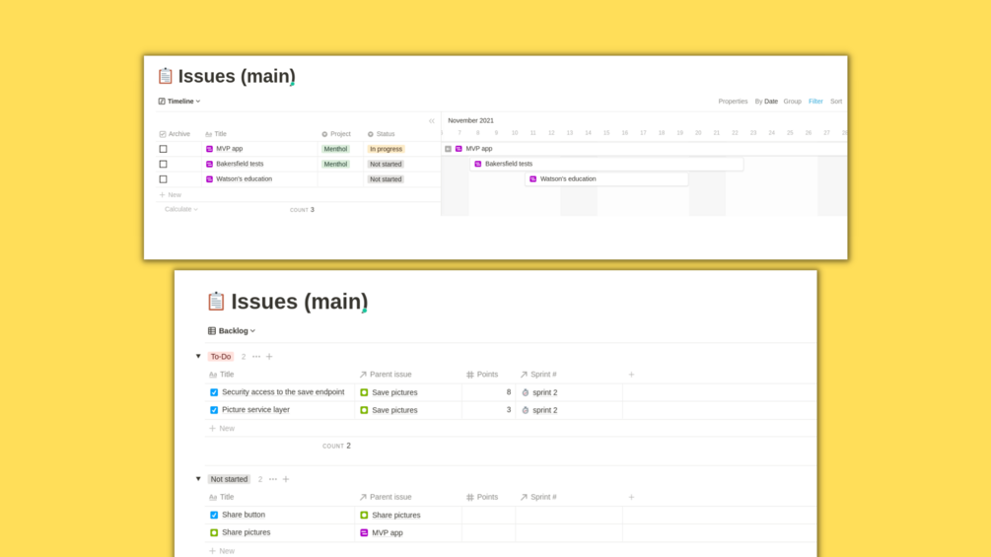Click the To-Do group label
This screenshot has width=991, height=557.
221,357
